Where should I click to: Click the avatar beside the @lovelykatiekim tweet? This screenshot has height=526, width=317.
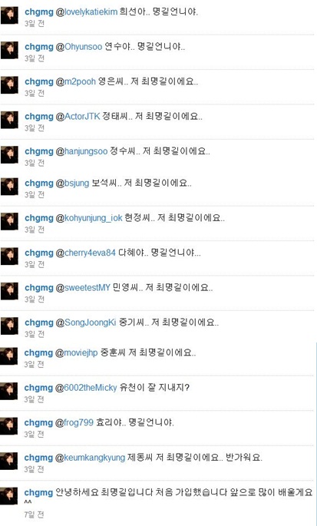pyautogui.click(x=9, y=15)
